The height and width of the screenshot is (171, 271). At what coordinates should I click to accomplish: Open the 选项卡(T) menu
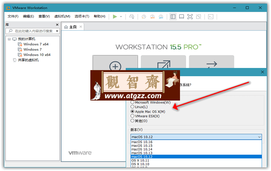click(82, 16)
